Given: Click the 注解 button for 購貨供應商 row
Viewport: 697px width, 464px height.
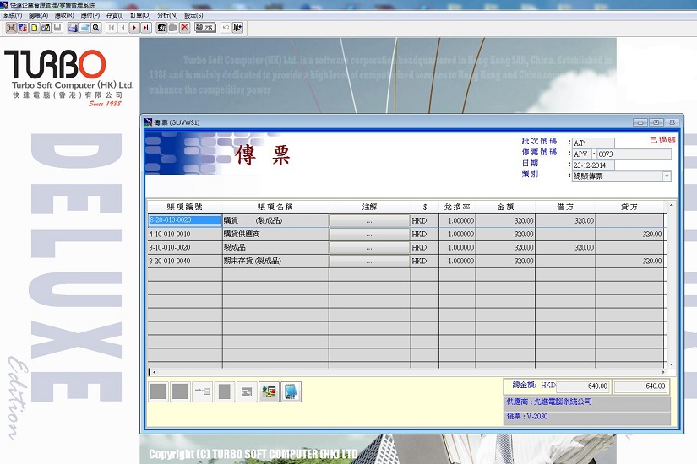Looking at the screenshot, I should (368, 235).
